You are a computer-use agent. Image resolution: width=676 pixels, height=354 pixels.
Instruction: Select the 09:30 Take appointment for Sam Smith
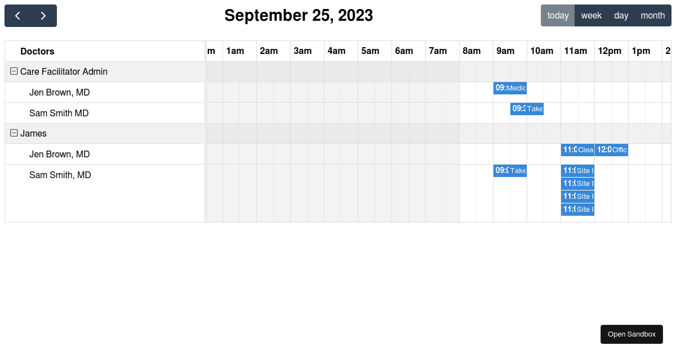pyautogui.click(x=527, y=108)
